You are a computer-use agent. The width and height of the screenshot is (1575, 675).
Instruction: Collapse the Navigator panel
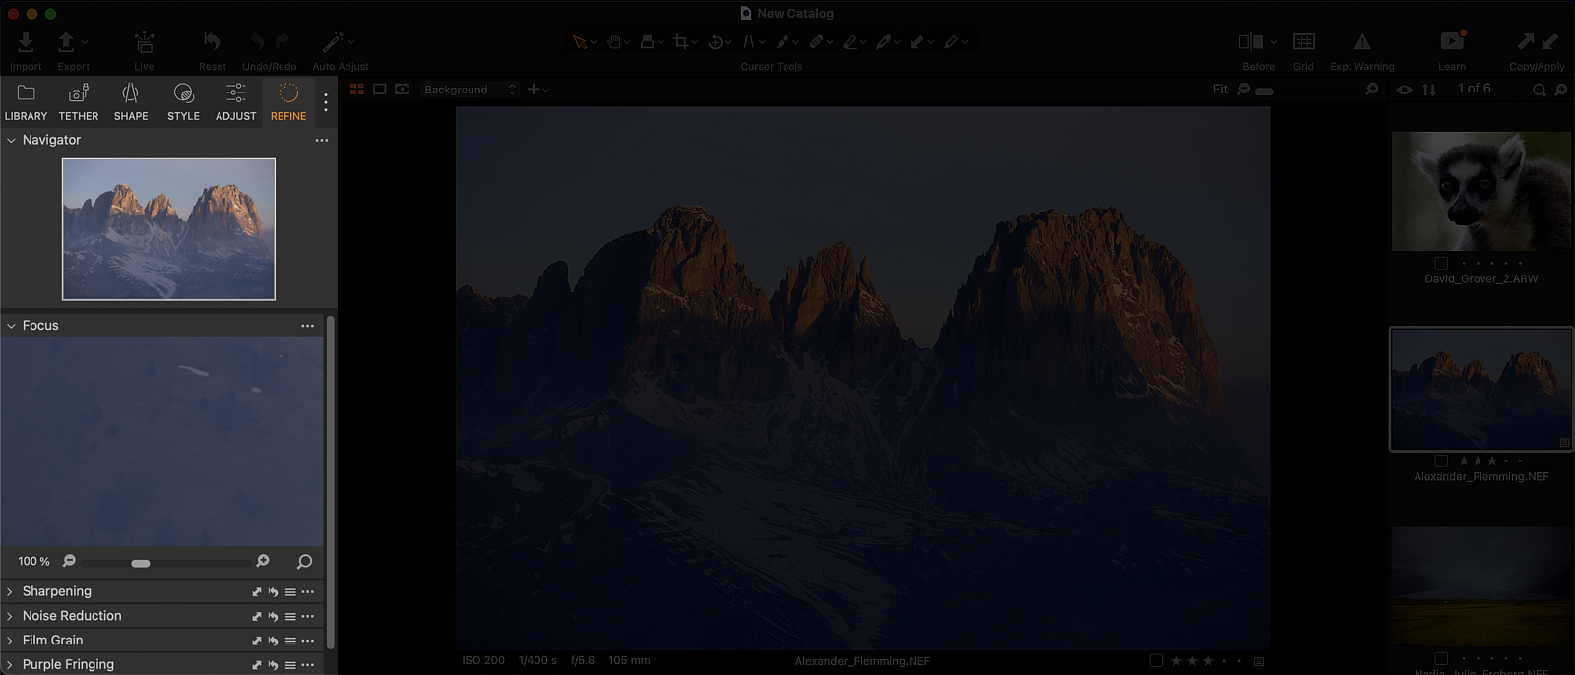11,141
